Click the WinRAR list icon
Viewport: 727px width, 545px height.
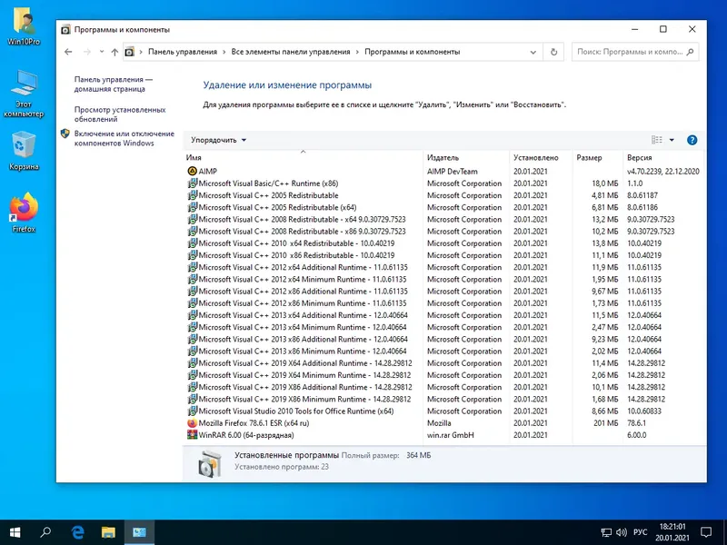coord(192,435)
